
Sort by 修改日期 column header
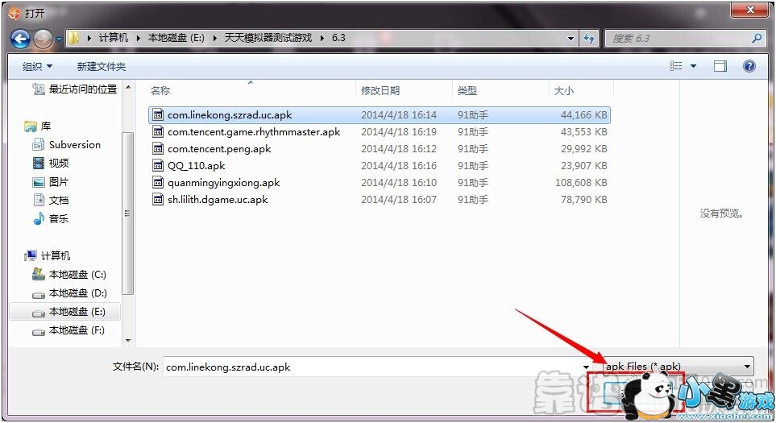pyautogui.click(x=380, y=90)
